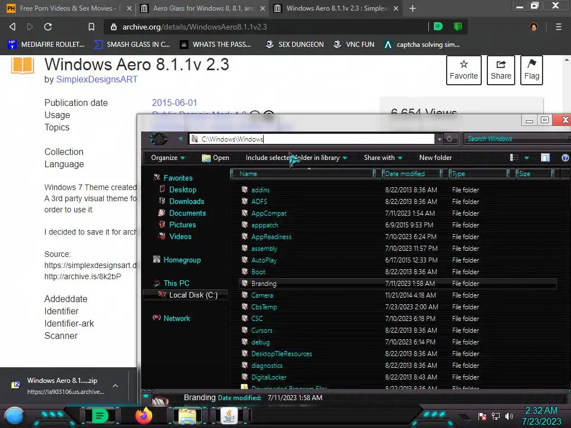The width and height of the screenshot is (571, 428).
Task: Open the Share with menu
Action: pos(383,158)
